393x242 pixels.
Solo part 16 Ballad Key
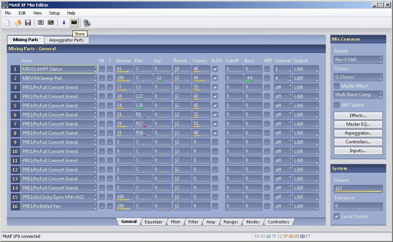(110, 206)
